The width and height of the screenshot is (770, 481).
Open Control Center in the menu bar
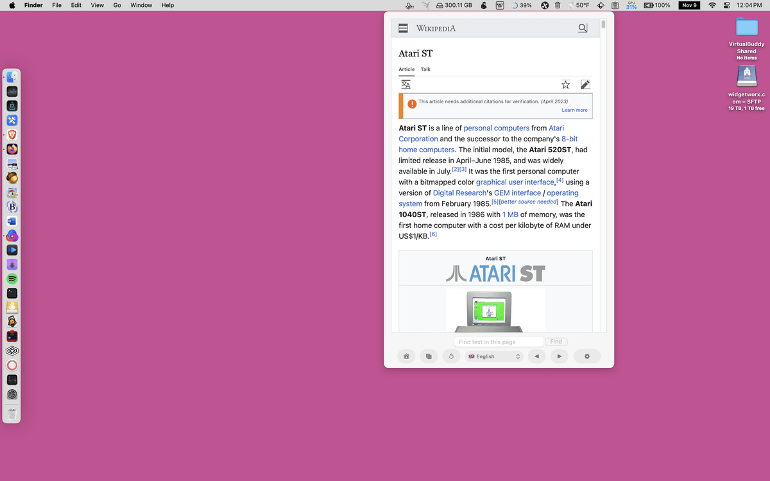(727, 5)
